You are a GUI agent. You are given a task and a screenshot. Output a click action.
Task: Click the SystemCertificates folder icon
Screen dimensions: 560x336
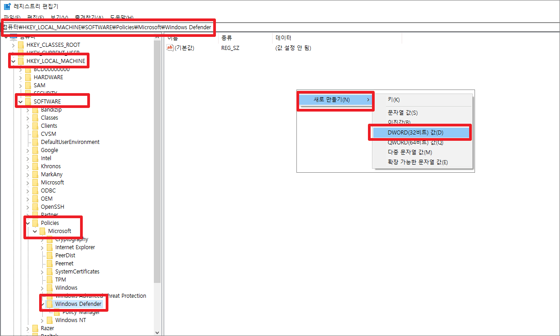(50, 272)
